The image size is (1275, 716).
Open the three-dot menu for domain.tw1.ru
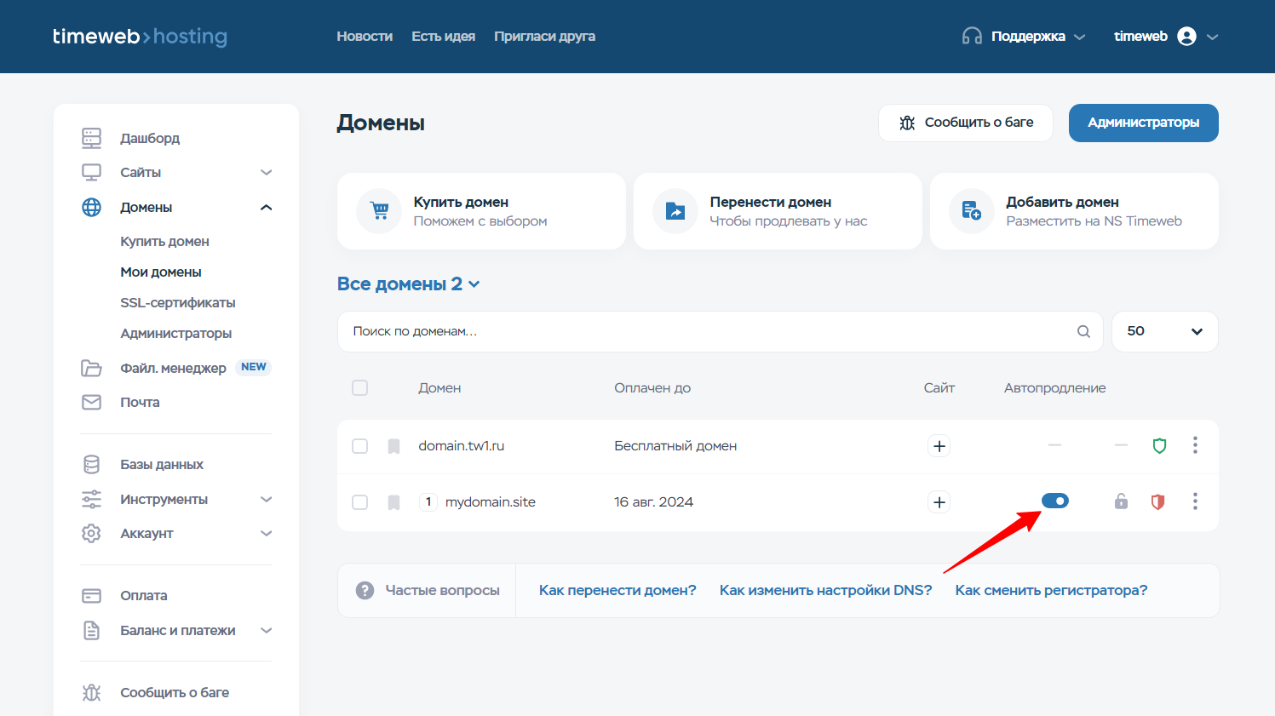[1195, 445]
